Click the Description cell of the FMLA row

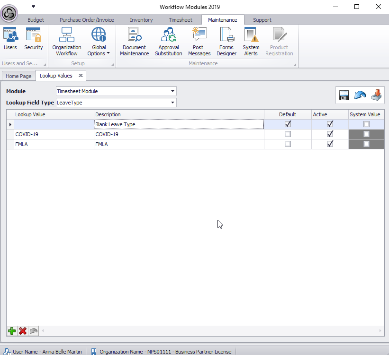[179, 144]
